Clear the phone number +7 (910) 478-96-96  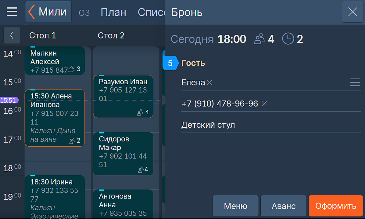click(264, 104)
